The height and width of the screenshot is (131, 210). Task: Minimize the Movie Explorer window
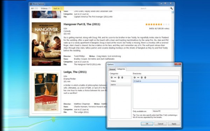point(161,4)
